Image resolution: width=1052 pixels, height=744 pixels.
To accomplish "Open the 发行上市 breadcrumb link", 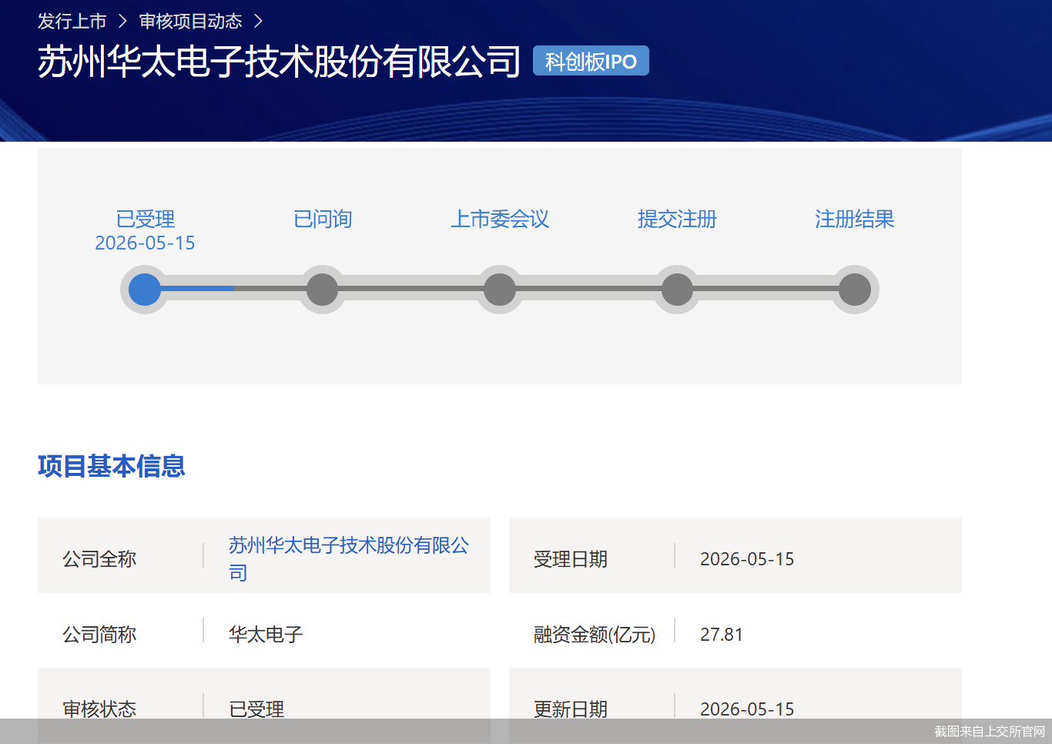I will coord(72,22).
